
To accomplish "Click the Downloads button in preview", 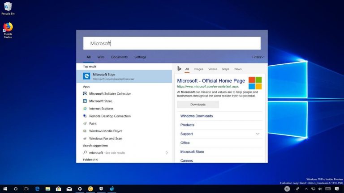I will [x=198, y=105].
